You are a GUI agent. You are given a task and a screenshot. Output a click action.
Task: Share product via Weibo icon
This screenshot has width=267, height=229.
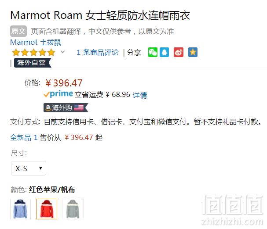click(179, 52)
